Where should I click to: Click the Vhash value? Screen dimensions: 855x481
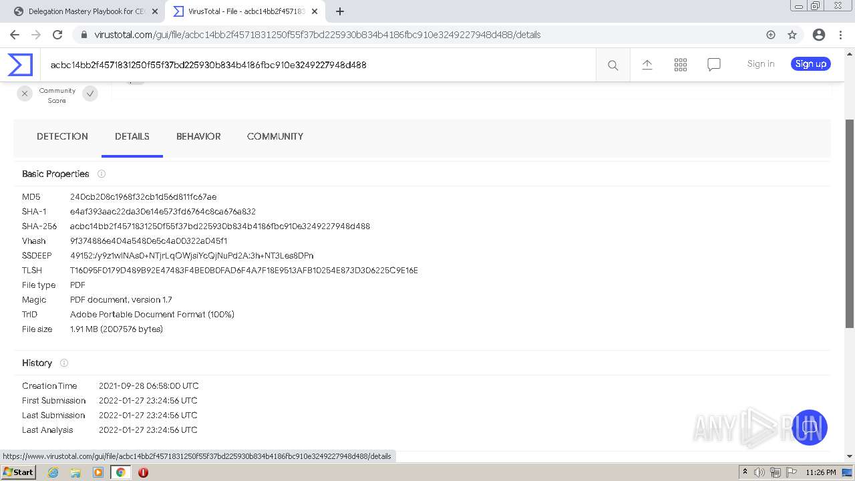(148, 241)
